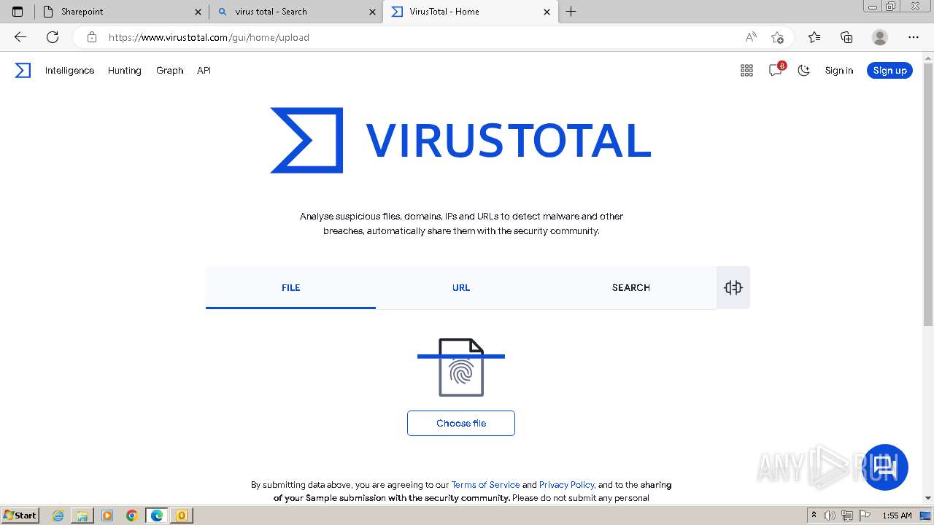Show hidden system tray icons arrow

[814, 516]
